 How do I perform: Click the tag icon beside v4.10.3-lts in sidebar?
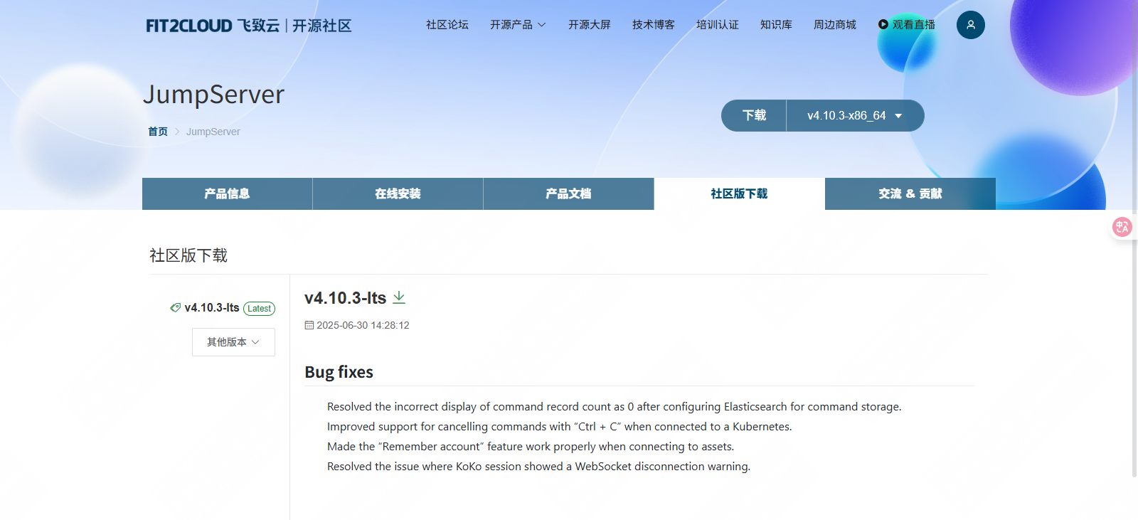[175, 307]
